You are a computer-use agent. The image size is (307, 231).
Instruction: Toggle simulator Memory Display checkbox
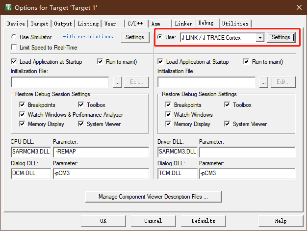coord(22,124)
